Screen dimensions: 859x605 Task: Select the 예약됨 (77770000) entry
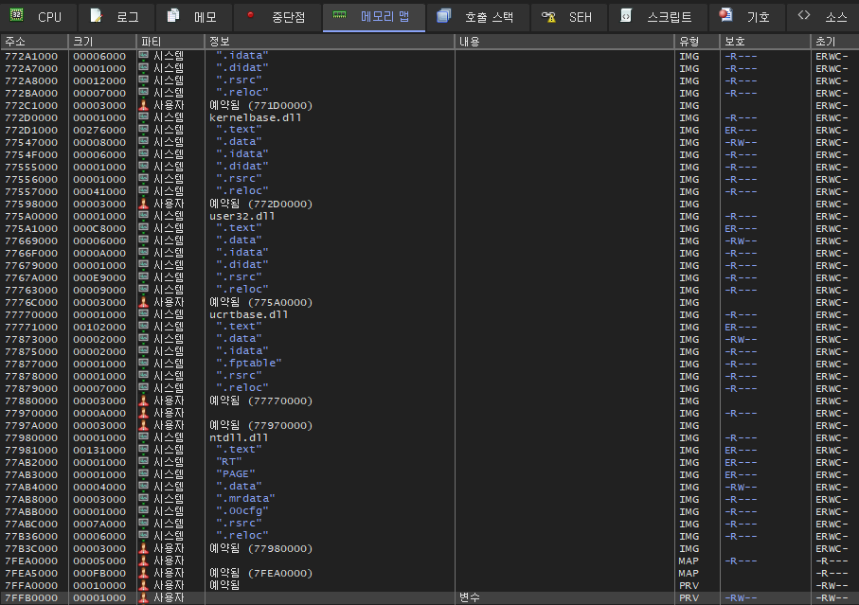(260, 400)
